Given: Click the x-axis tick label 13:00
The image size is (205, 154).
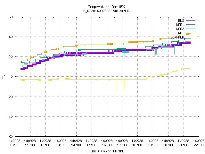Looking at the screenshot, I should point(61,145).
